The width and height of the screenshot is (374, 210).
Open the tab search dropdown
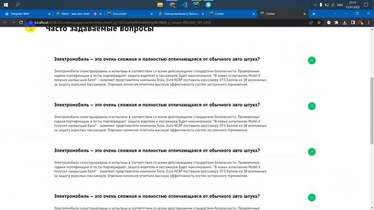[335, 13]
